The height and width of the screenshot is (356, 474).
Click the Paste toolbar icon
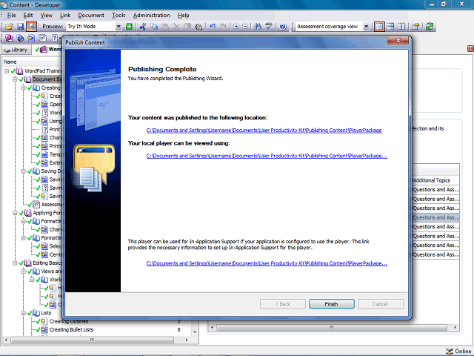click(x=165, y=27)
